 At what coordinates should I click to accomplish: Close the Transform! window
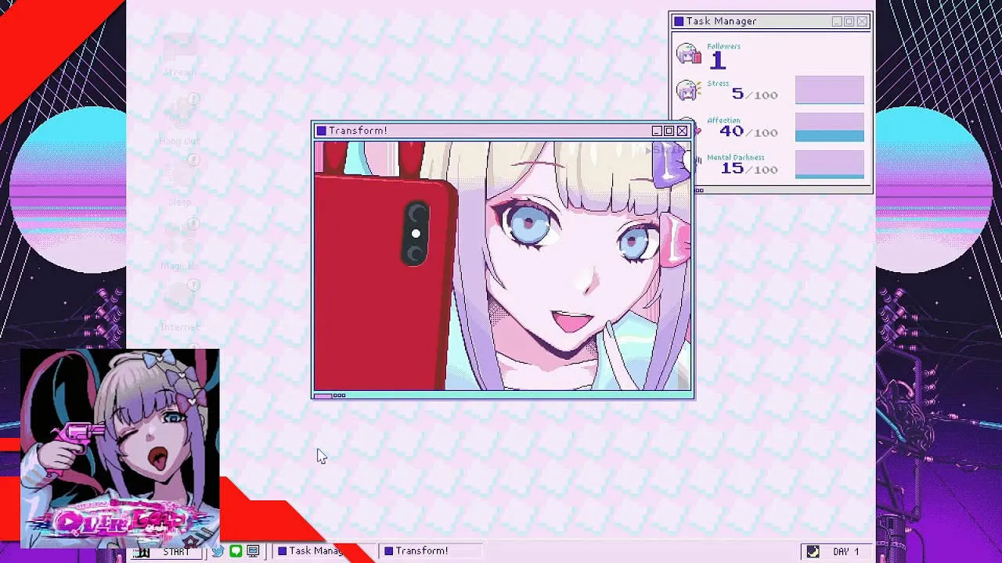682,131
